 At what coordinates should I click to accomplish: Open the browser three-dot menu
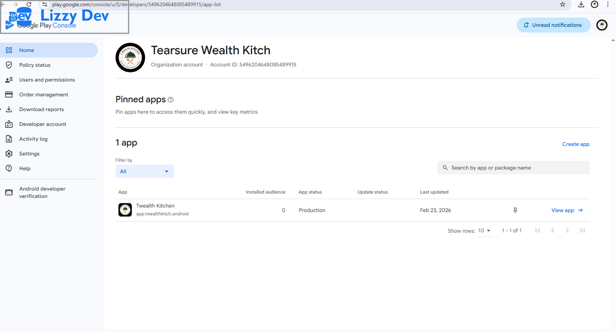point(608,5)
